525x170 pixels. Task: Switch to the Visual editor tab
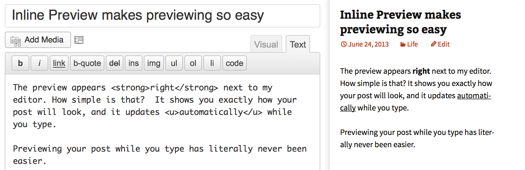pyautogui.click(x=266, y=44)
